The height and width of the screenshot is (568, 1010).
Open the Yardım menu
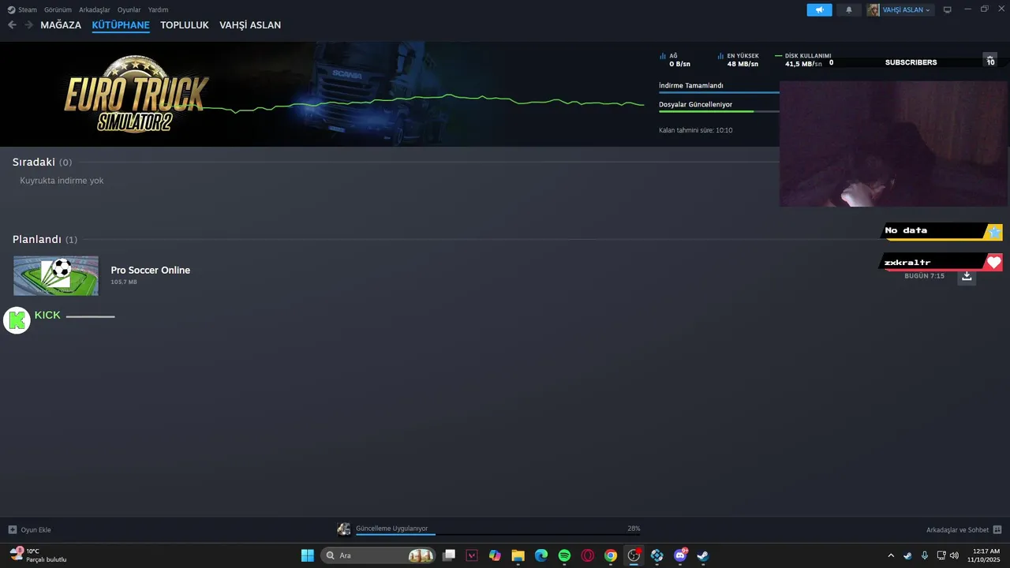[x=158, y=9]
